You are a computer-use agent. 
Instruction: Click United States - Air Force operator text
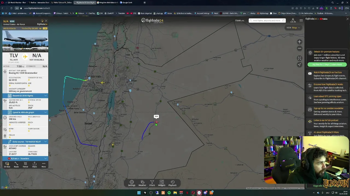pyautogui.click(x=14, y=24)
